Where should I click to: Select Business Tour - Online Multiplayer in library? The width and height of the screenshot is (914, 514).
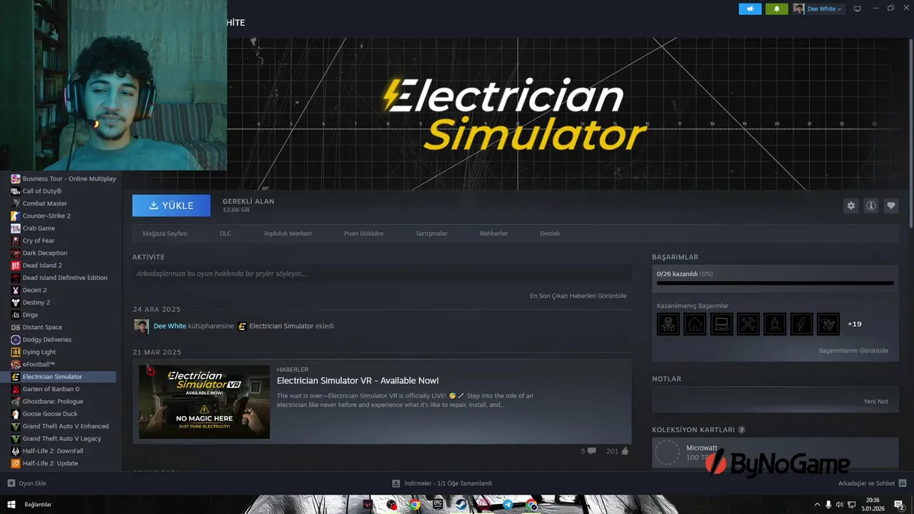point(64,178)
